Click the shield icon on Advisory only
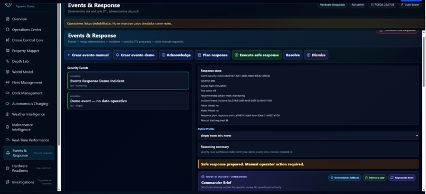 coord(366,178)
